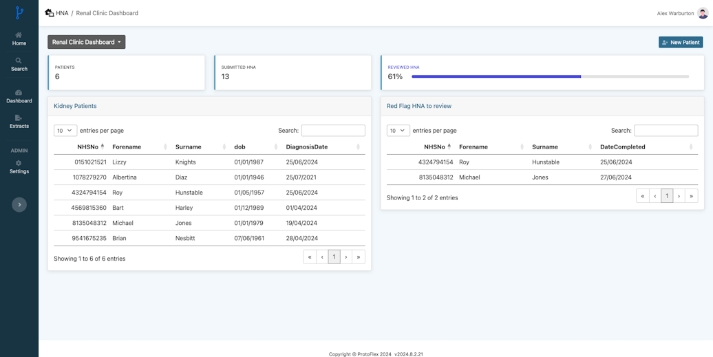Image resolution: width=713 pixels, height=357 pixels.
Task: Click the Submitted HNA card
Action: tap(293, 73)
